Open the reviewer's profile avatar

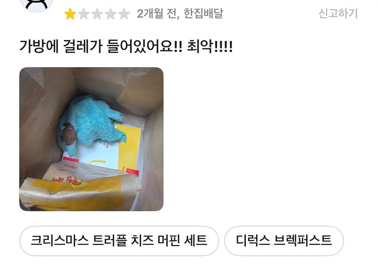coord(37,4)
